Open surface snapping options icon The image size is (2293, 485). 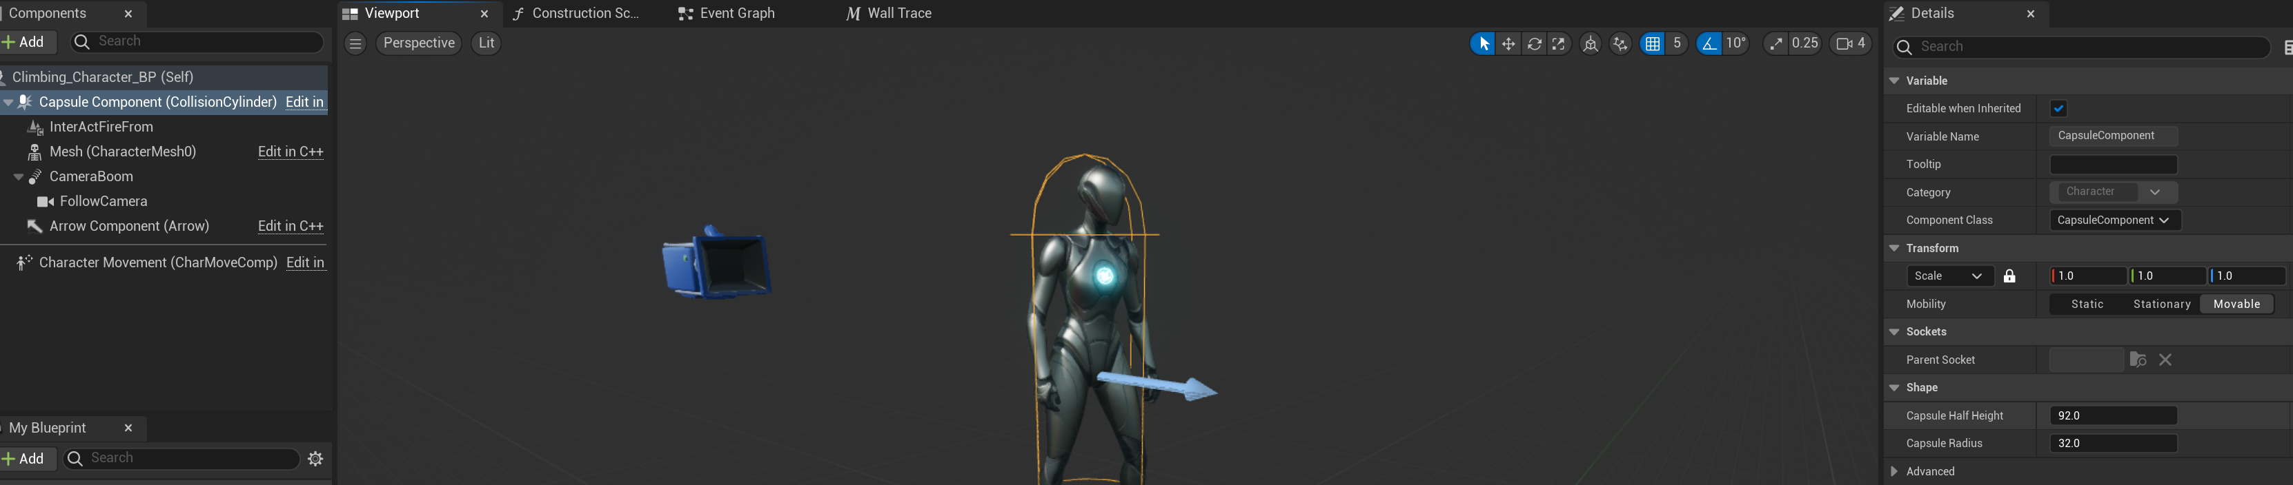point(1620,43)
